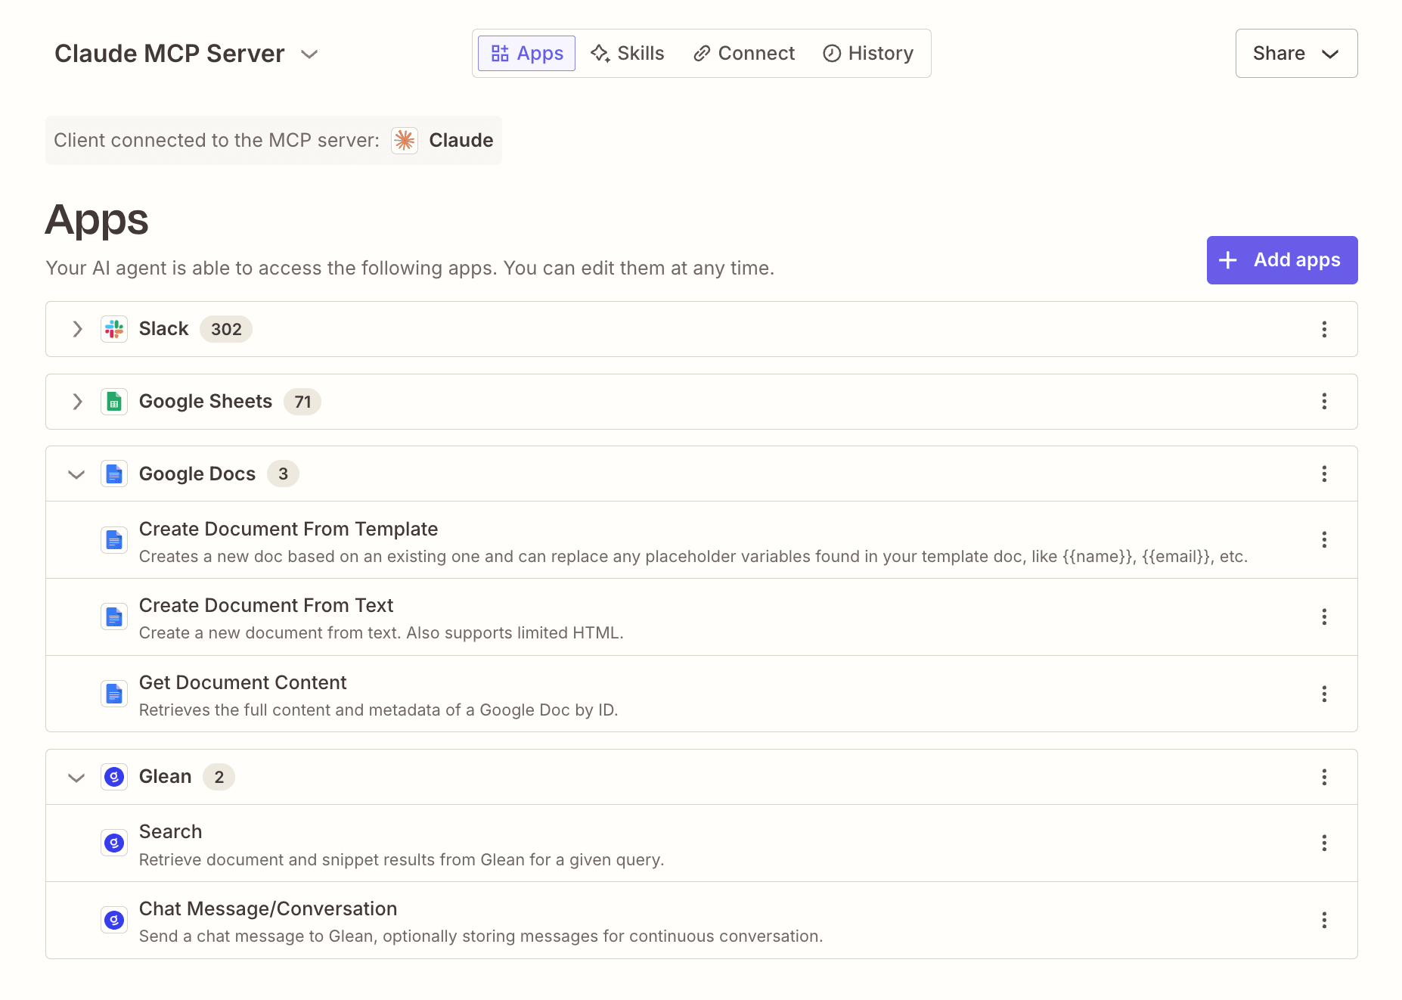Screen dimensions: 1402x1000
Task: Expand the Slack app section
Action: pos(77,329)
